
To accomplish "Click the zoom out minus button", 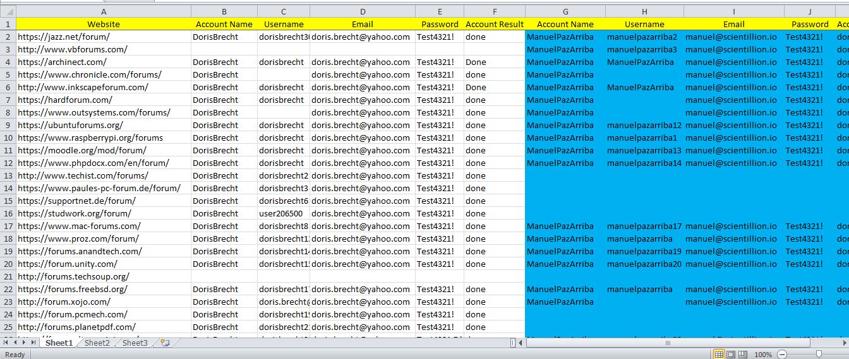I will coord(782,355).
